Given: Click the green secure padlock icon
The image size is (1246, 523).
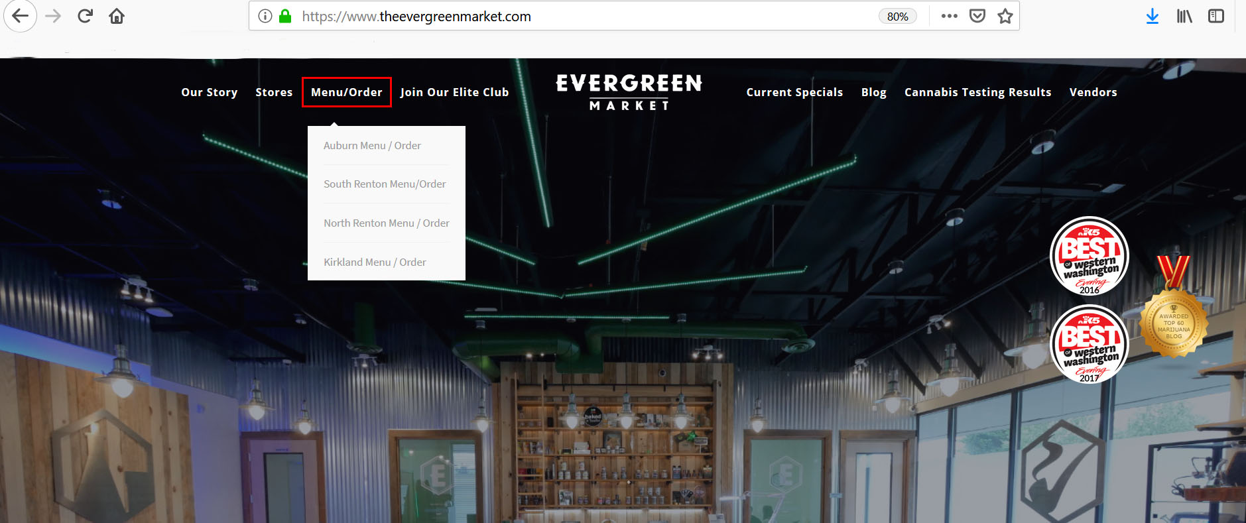Looking at the screenshot, I should (x=285, y=16).
